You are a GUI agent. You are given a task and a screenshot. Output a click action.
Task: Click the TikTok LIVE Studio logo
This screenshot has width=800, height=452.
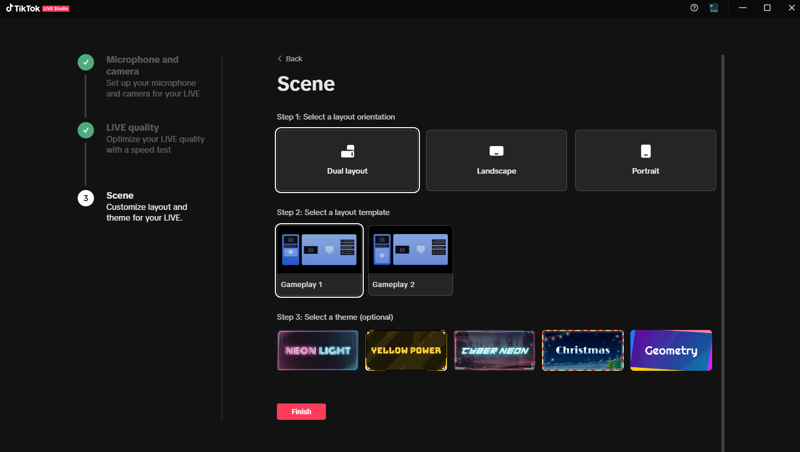tap(37, 8)
